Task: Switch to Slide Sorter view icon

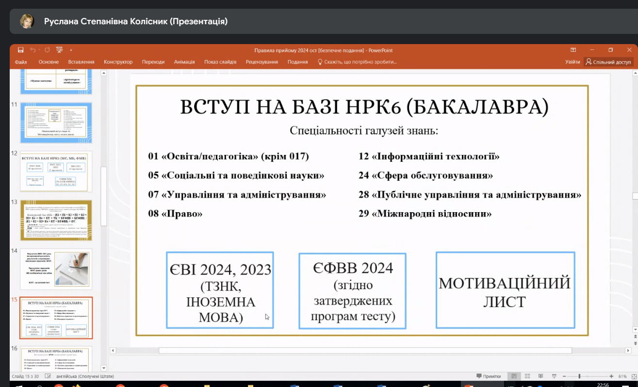Action: pos(527,376)
